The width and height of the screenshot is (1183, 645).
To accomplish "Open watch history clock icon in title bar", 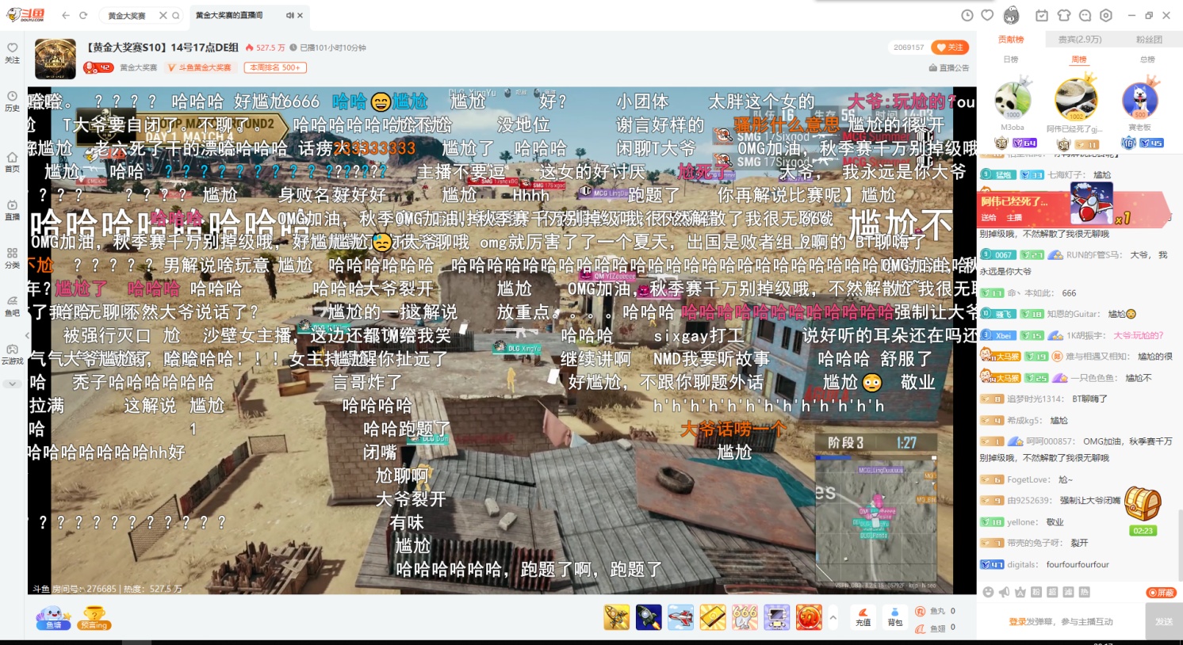I will click(967, 15).
